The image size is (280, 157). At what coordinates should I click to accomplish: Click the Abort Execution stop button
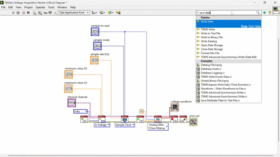point(24,13)
